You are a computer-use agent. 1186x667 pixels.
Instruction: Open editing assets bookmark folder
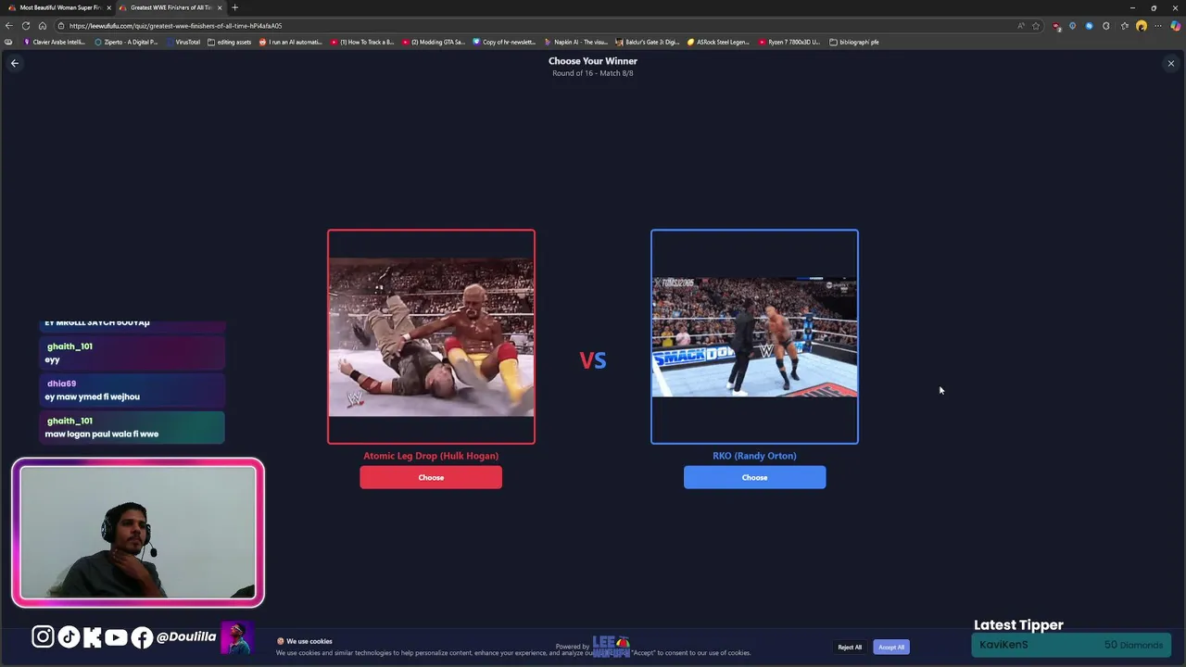click(229, 42)
